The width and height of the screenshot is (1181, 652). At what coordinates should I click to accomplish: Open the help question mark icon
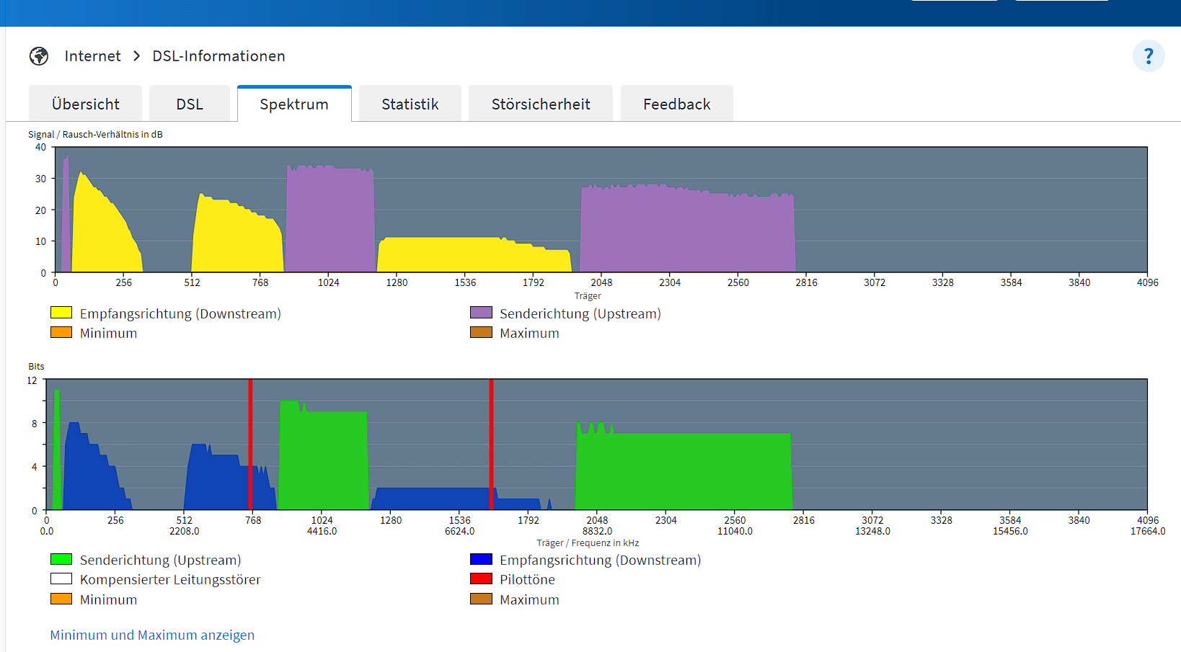click(x=1149, y=56)
